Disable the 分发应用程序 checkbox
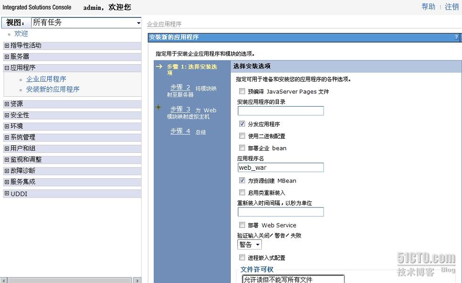 click(243, 125)
